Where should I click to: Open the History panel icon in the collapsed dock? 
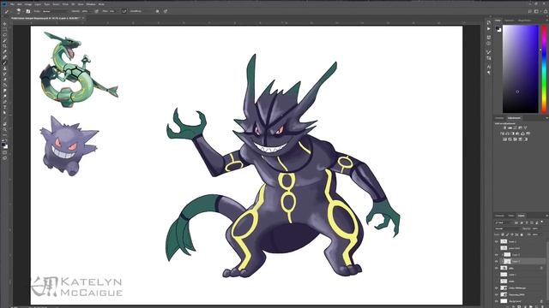click(489, 22)
